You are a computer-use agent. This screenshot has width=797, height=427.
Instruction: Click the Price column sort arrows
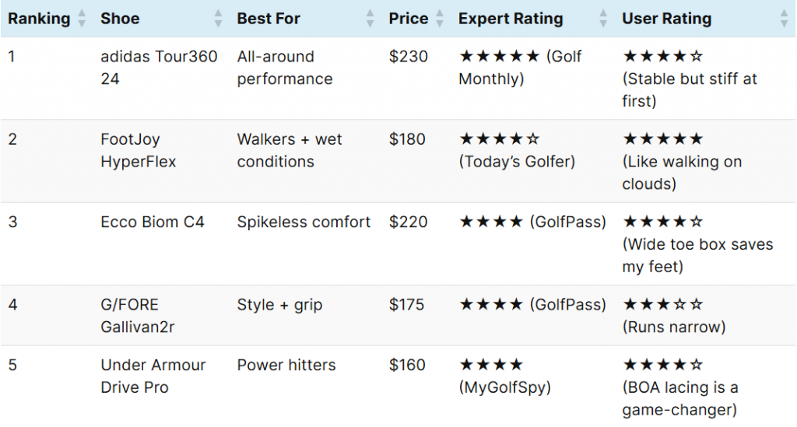point(440,19)
